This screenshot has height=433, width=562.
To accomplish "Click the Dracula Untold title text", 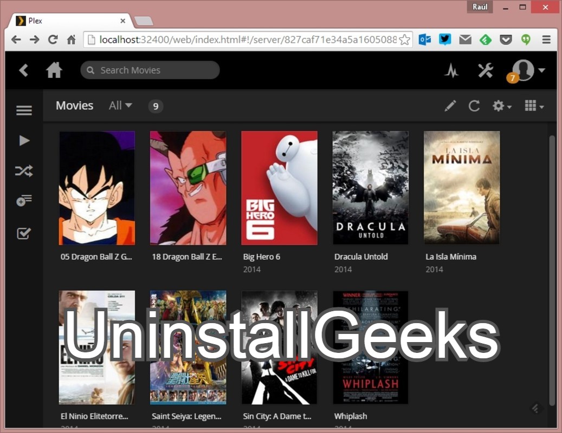I will point(361,257).
